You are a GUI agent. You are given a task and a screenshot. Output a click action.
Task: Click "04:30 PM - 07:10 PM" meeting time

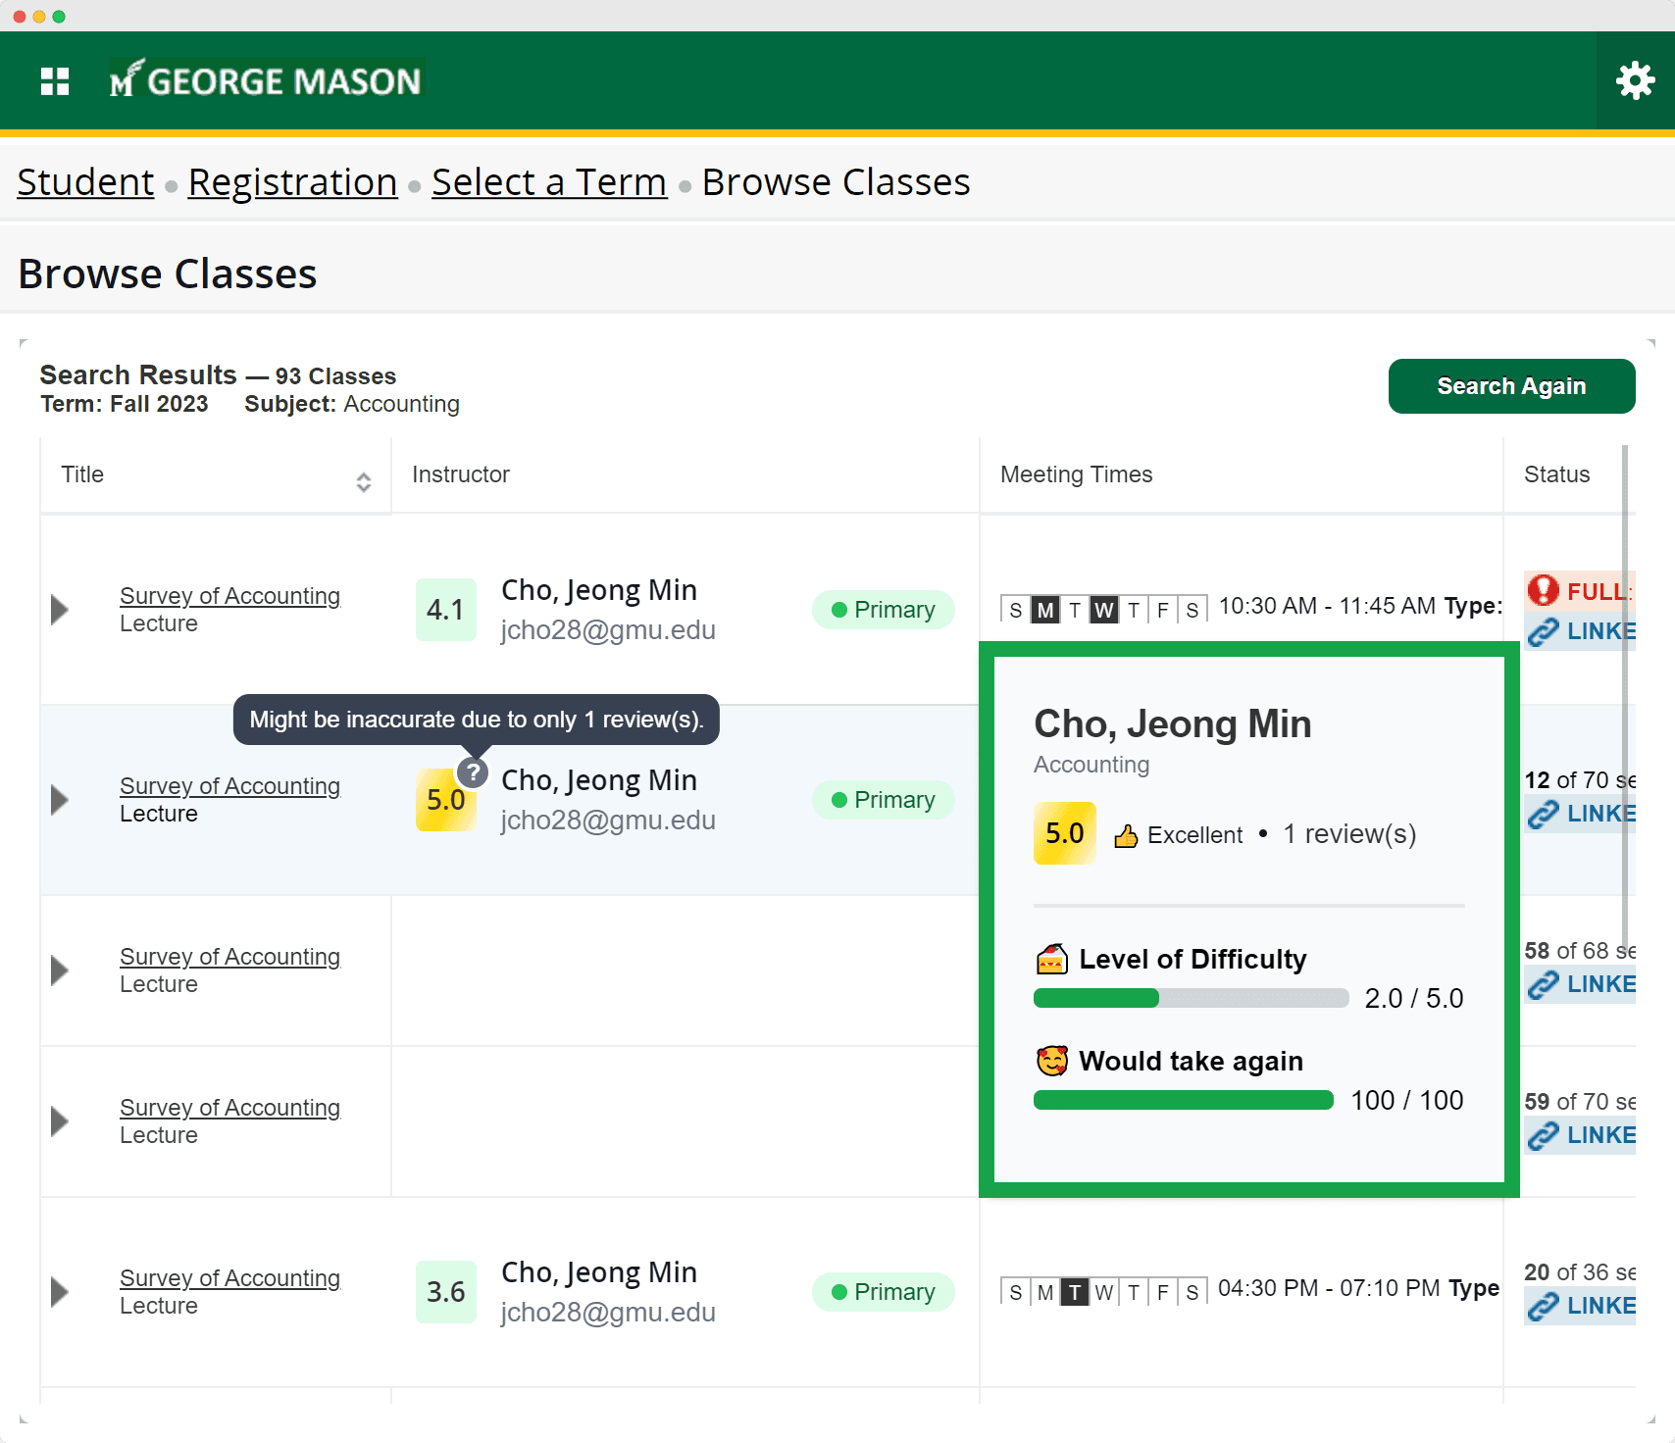pos(1329,1288)
